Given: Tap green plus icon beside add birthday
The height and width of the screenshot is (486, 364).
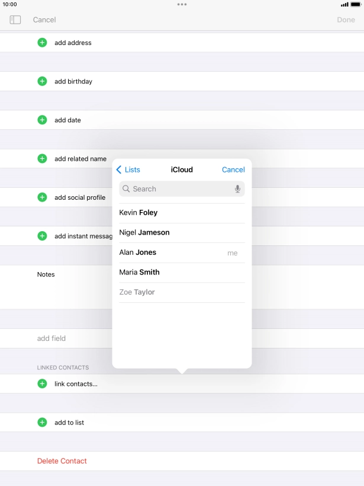Looking at the screenshot, I should 42,81.
